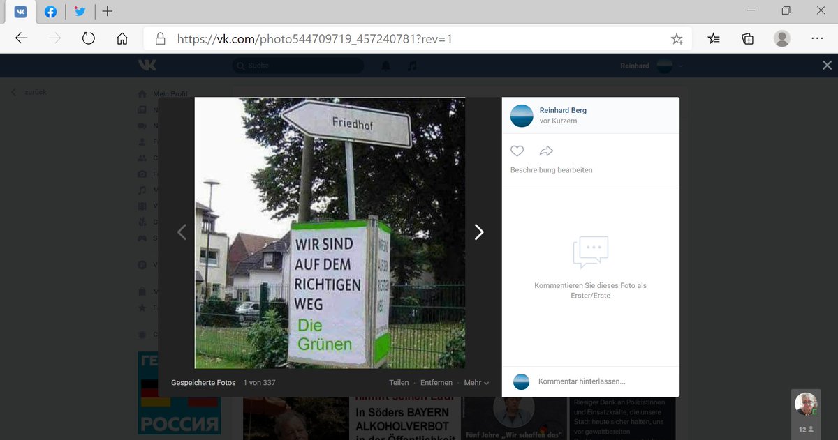Image resolution: width=838 pixels, height=440 pixels.
Task: Go to the next photo with the right arrow
Action: pos(479,232)
